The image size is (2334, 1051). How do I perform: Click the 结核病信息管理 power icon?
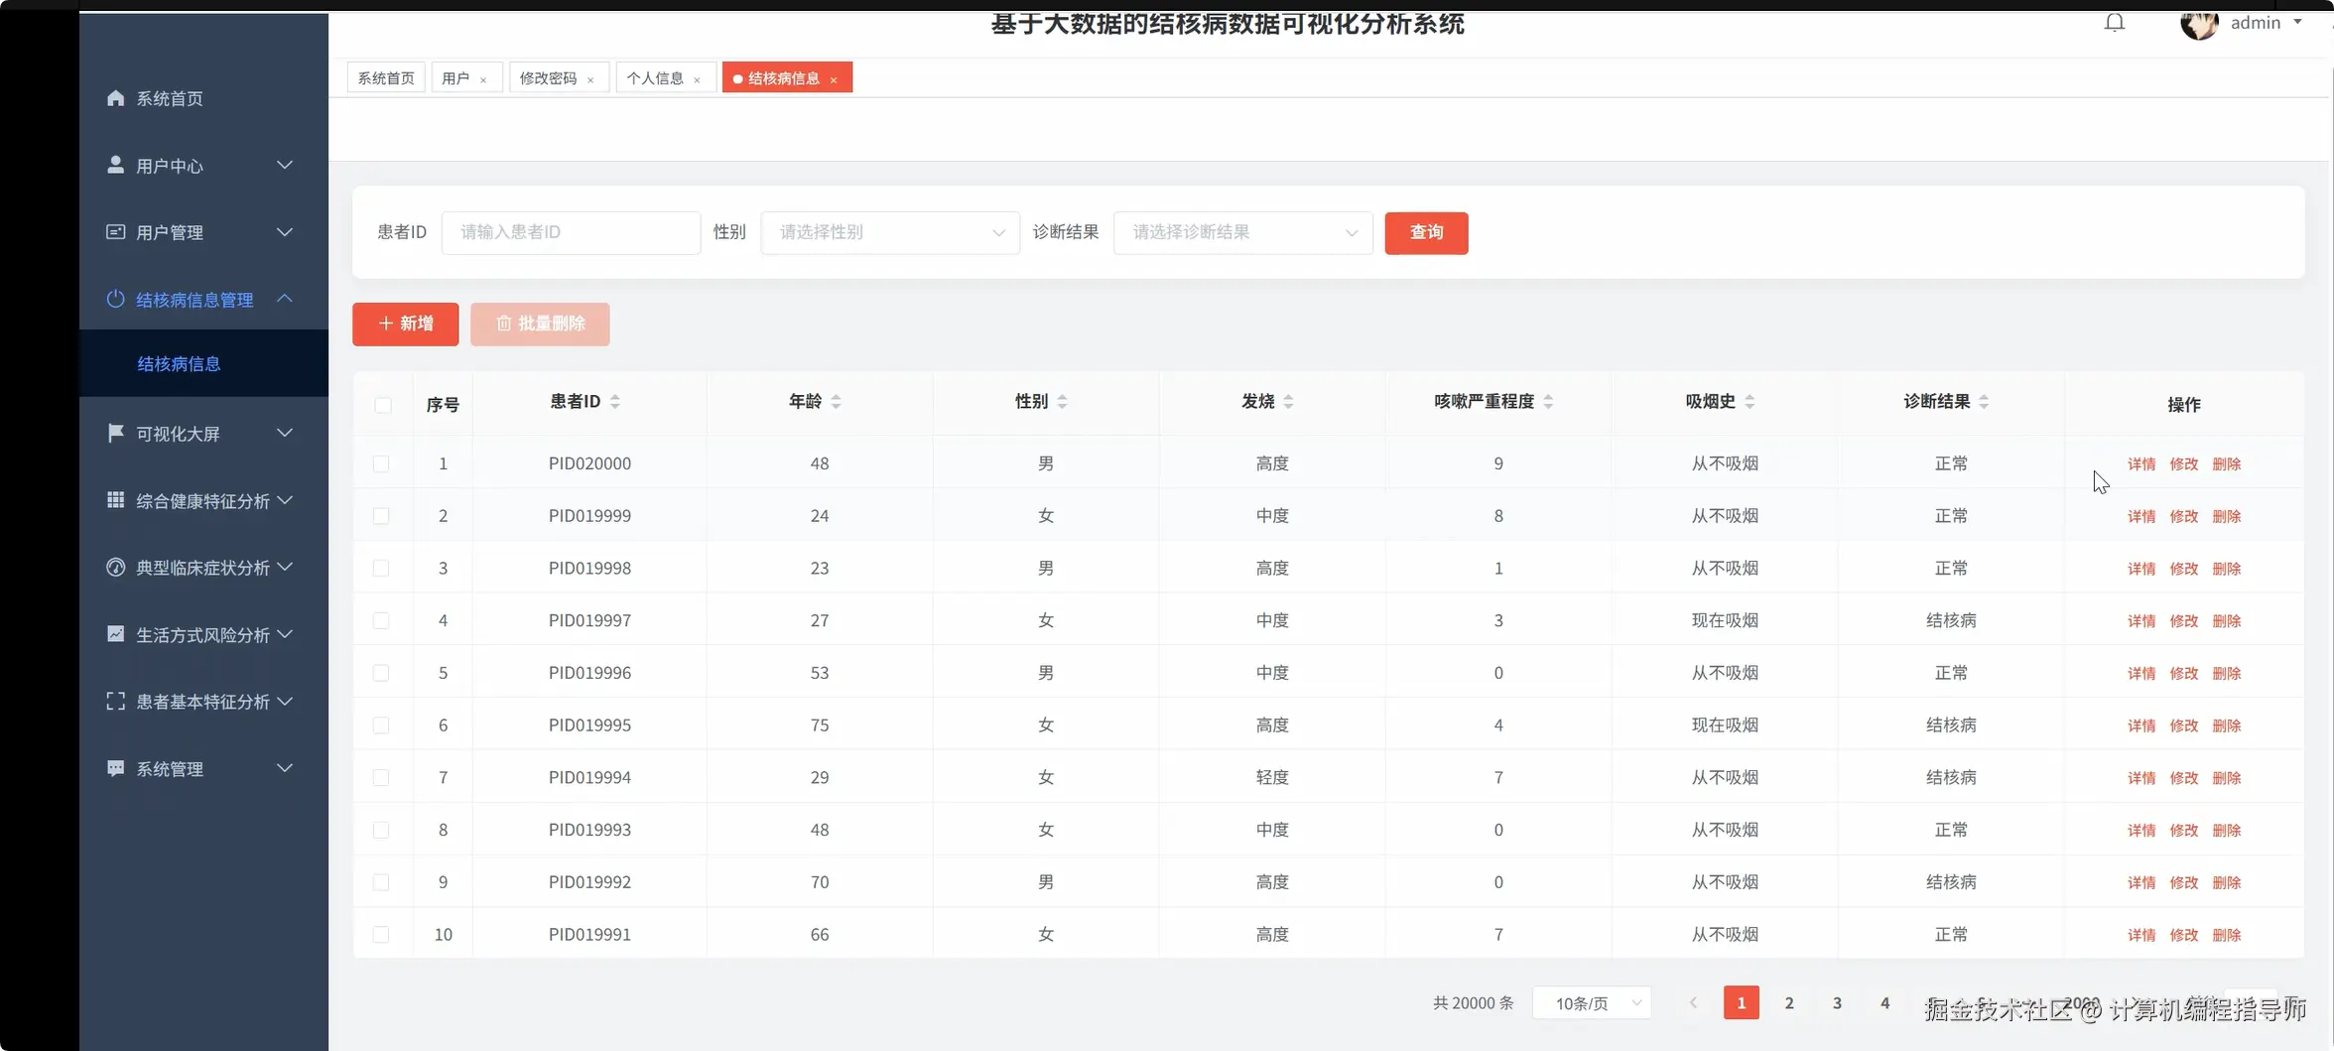tap(114, 299)
